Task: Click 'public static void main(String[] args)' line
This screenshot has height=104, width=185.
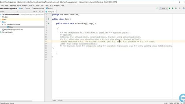Action: 76,23
